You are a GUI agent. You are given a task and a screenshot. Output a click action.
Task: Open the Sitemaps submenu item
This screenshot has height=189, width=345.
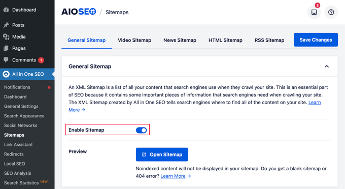click(x=14, y=135)
